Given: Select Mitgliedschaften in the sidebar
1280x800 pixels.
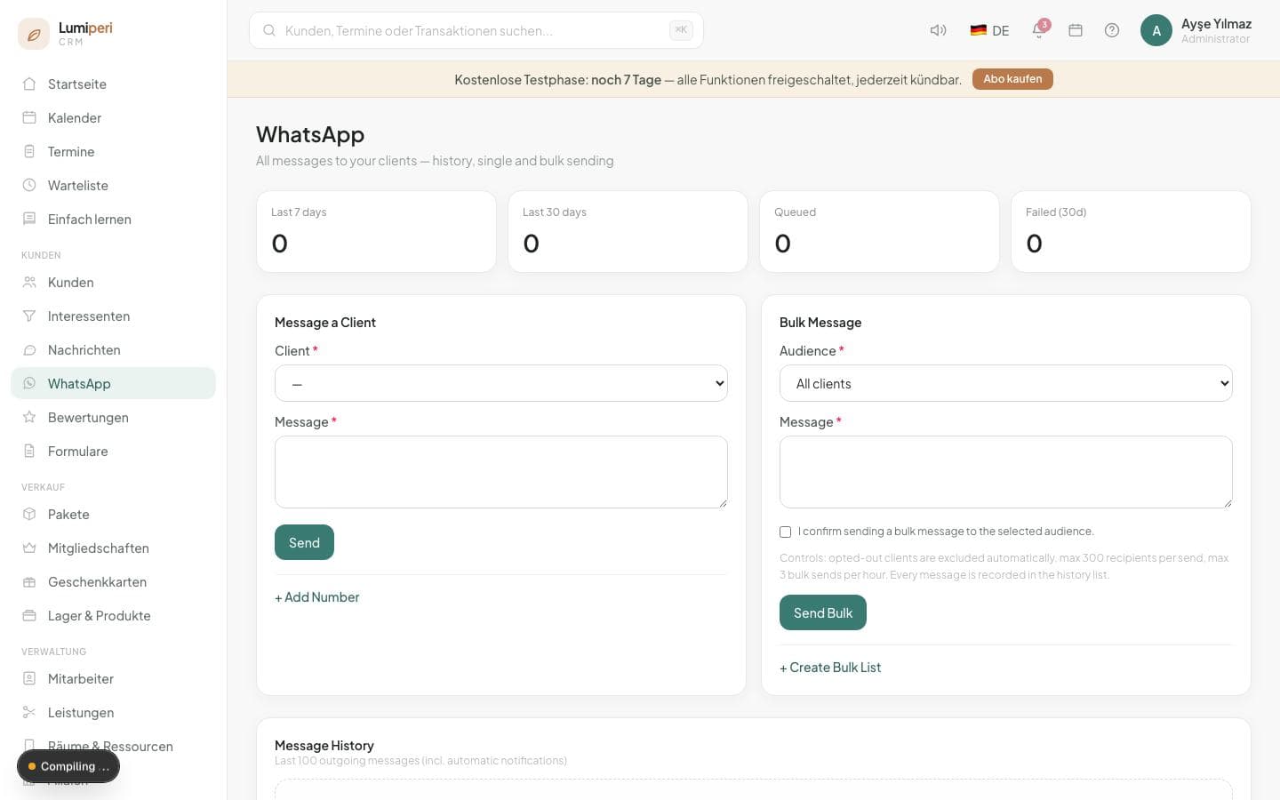Looking at the screenshot, I should (x=114, y=548).
